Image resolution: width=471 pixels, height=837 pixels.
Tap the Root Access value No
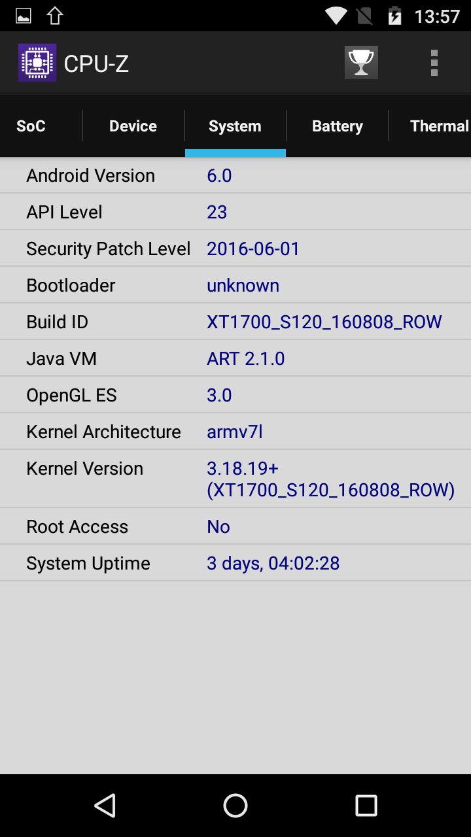click(x=218, y=526)
